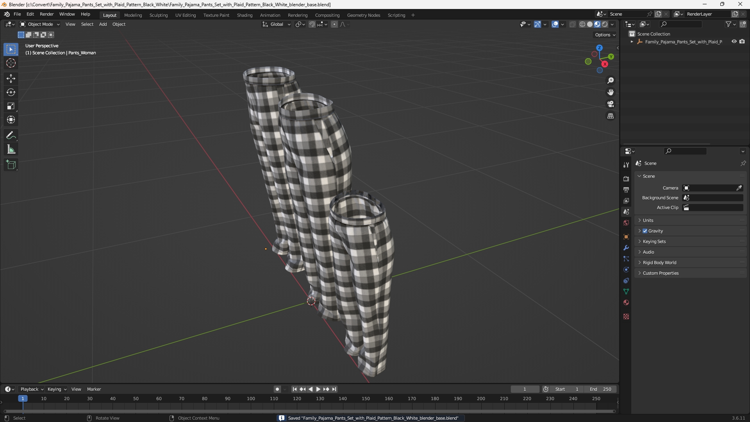Jump to the end frame
Viewport: 750px width, 422px height.
334,389
